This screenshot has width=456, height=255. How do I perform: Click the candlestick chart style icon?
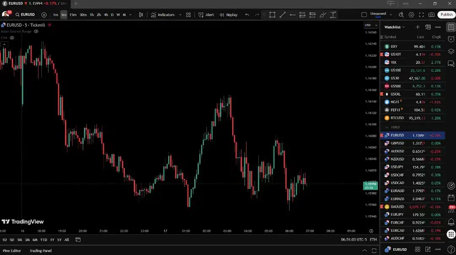(141, 15)
